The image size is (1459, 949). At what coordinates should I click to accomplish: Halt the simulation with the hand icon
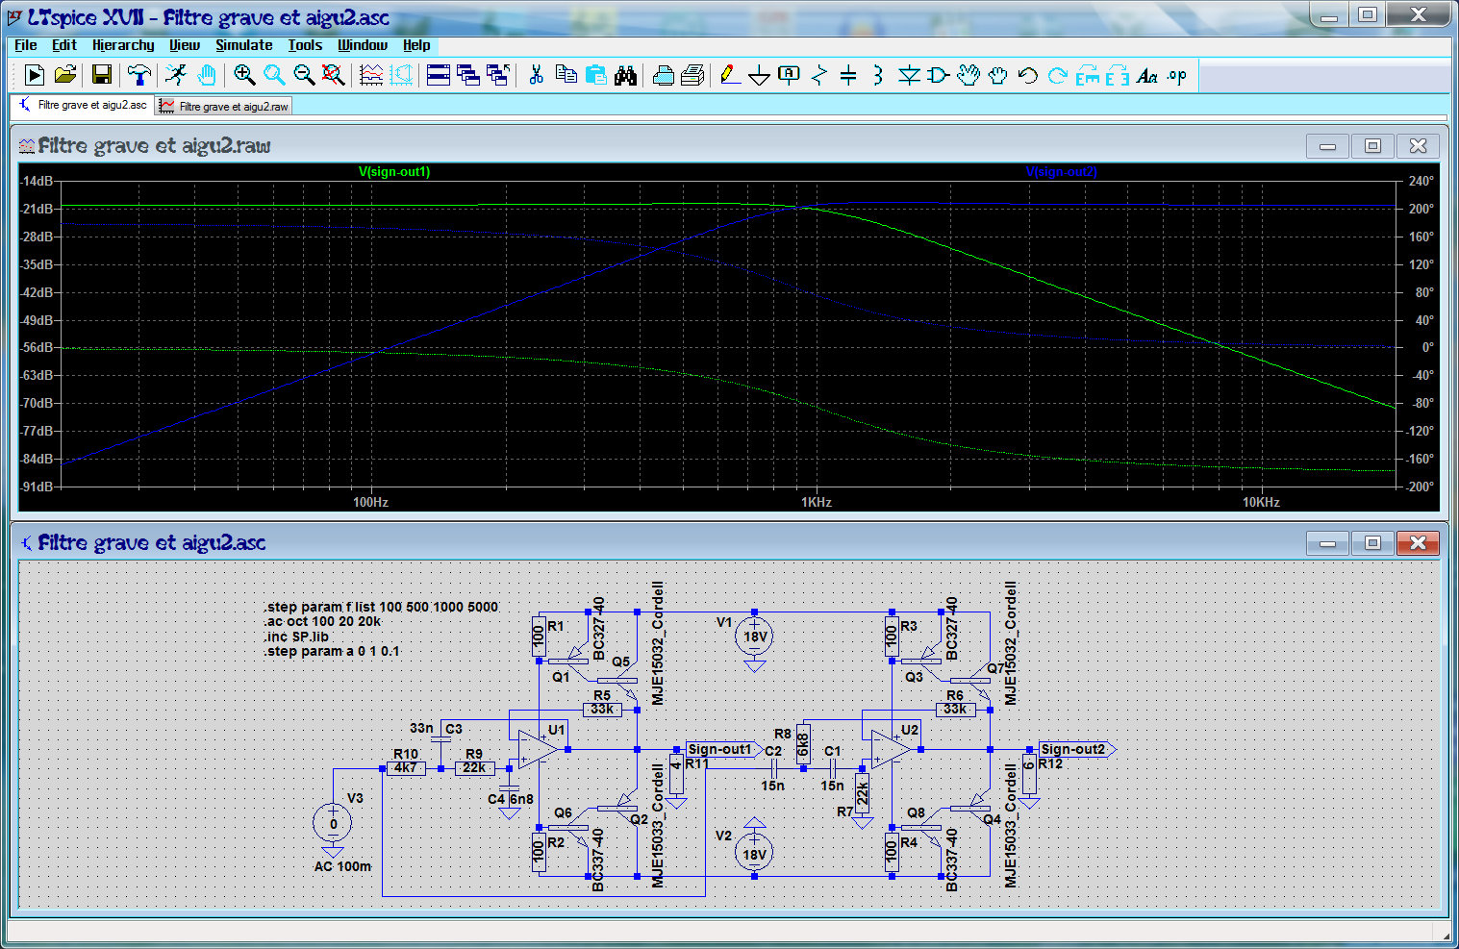(x=206, y=75)
